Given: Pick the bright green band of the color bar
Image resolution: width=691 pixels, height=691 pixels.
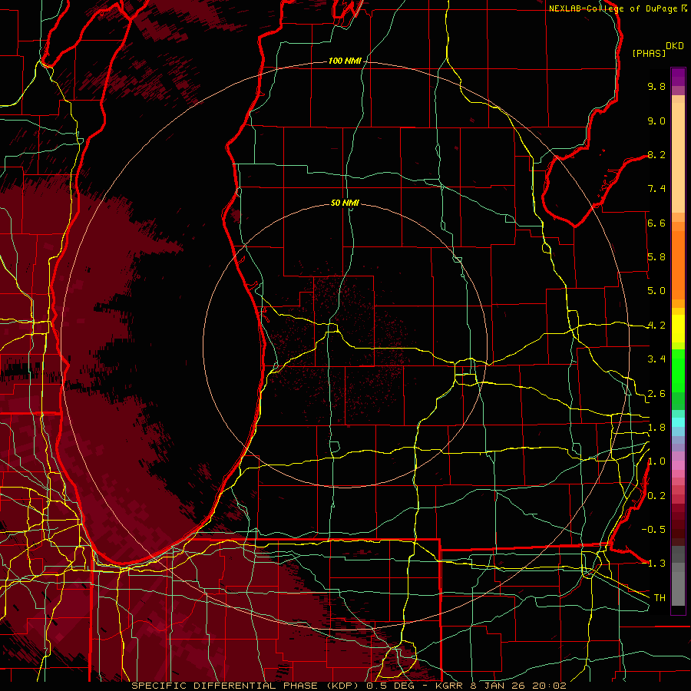Looking at the screenshot, I should coord(678,370).
